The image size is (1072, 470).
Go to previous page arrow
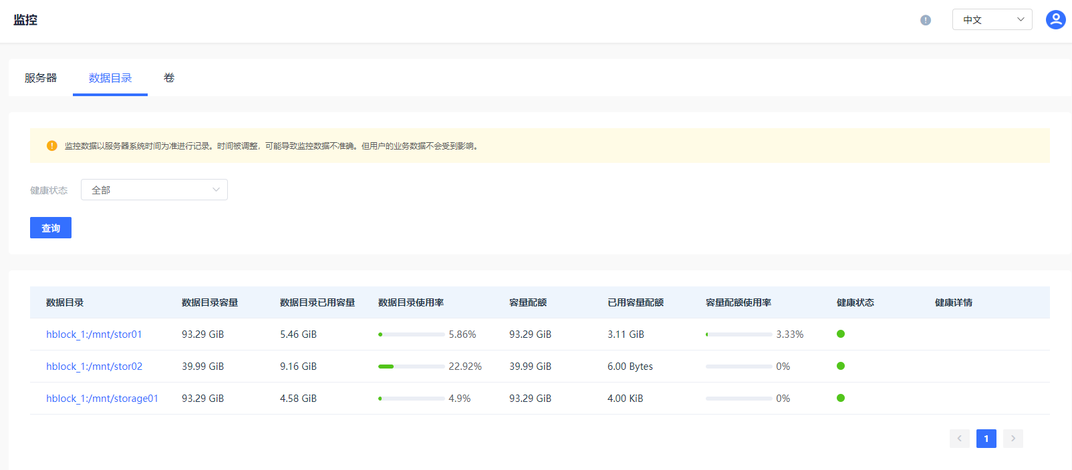pyautogui.click(x=959, y=439)
